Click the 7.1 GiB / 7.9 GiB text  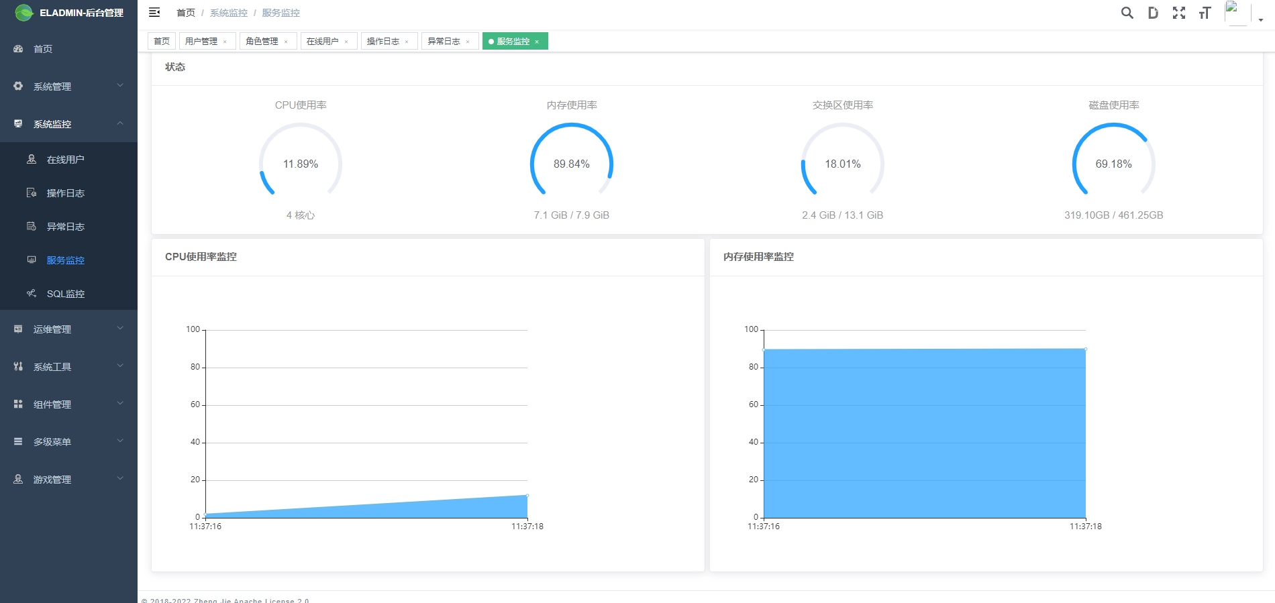click(x=572, y=215)
